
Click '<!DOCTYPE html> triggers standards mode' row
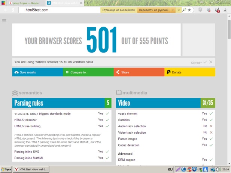(62, 113)
